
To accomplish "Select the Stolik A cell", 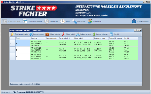I will click(x=23, y=43).
